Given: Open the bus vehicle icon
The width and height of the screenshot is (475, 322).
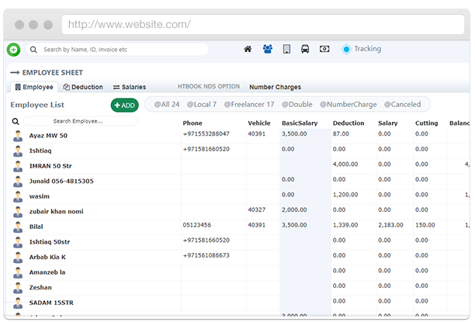Looking at the screenshot, I should coord(305,49).
